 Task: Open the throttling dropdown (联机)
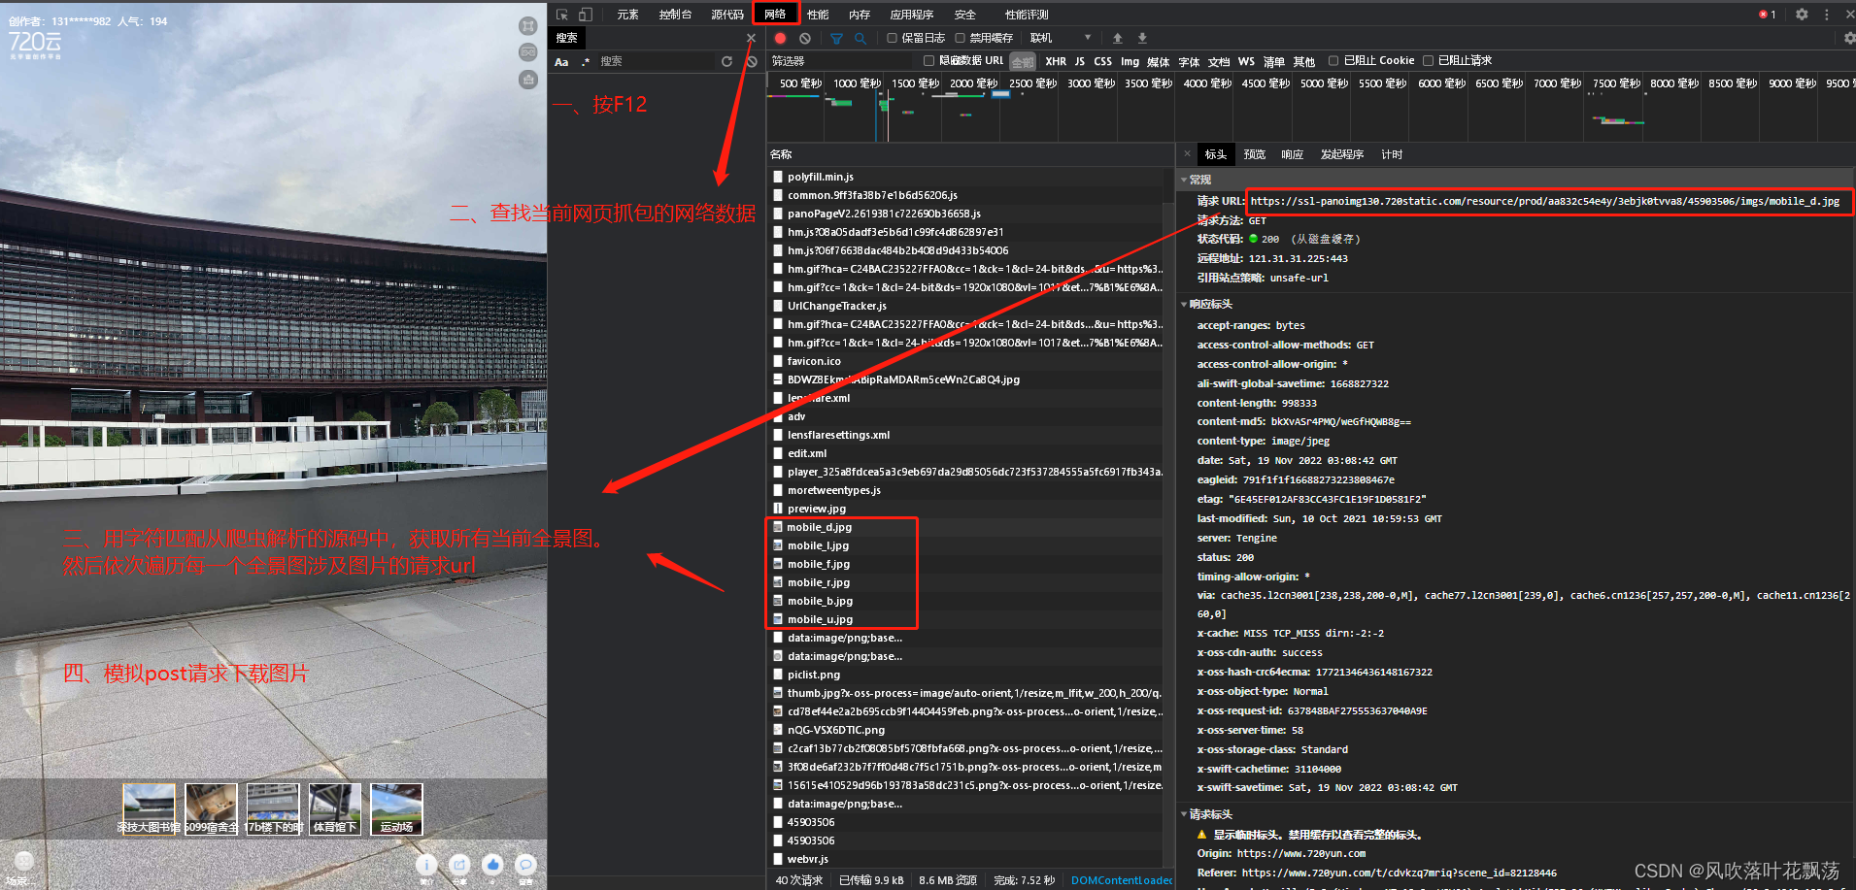point(1060,38)
